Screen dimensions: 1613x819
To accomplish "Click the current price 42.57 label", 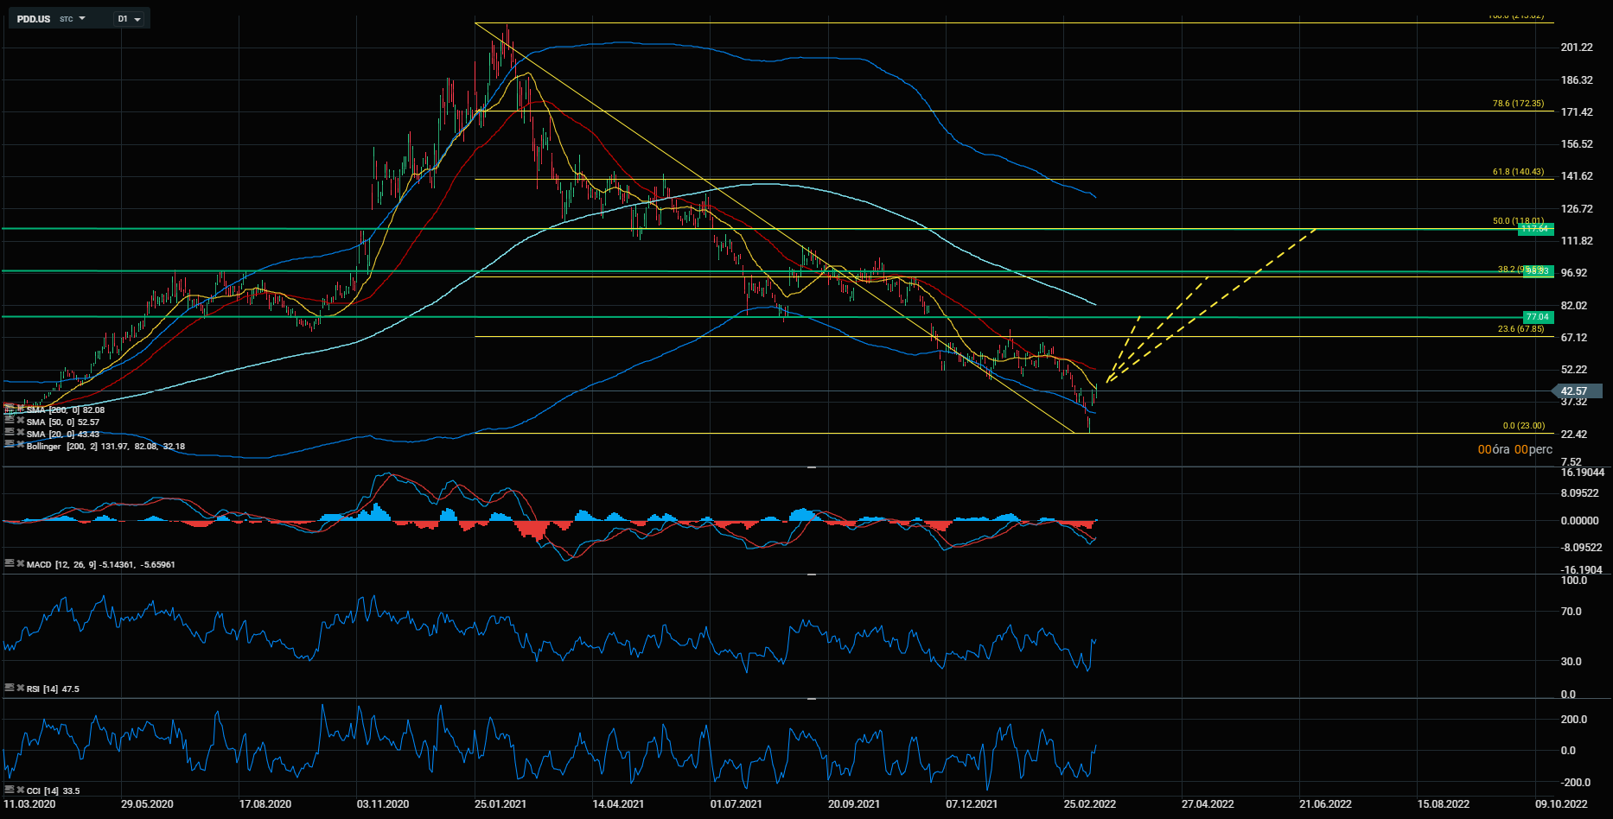I will pyautogui.click(x=1574, y=390).
